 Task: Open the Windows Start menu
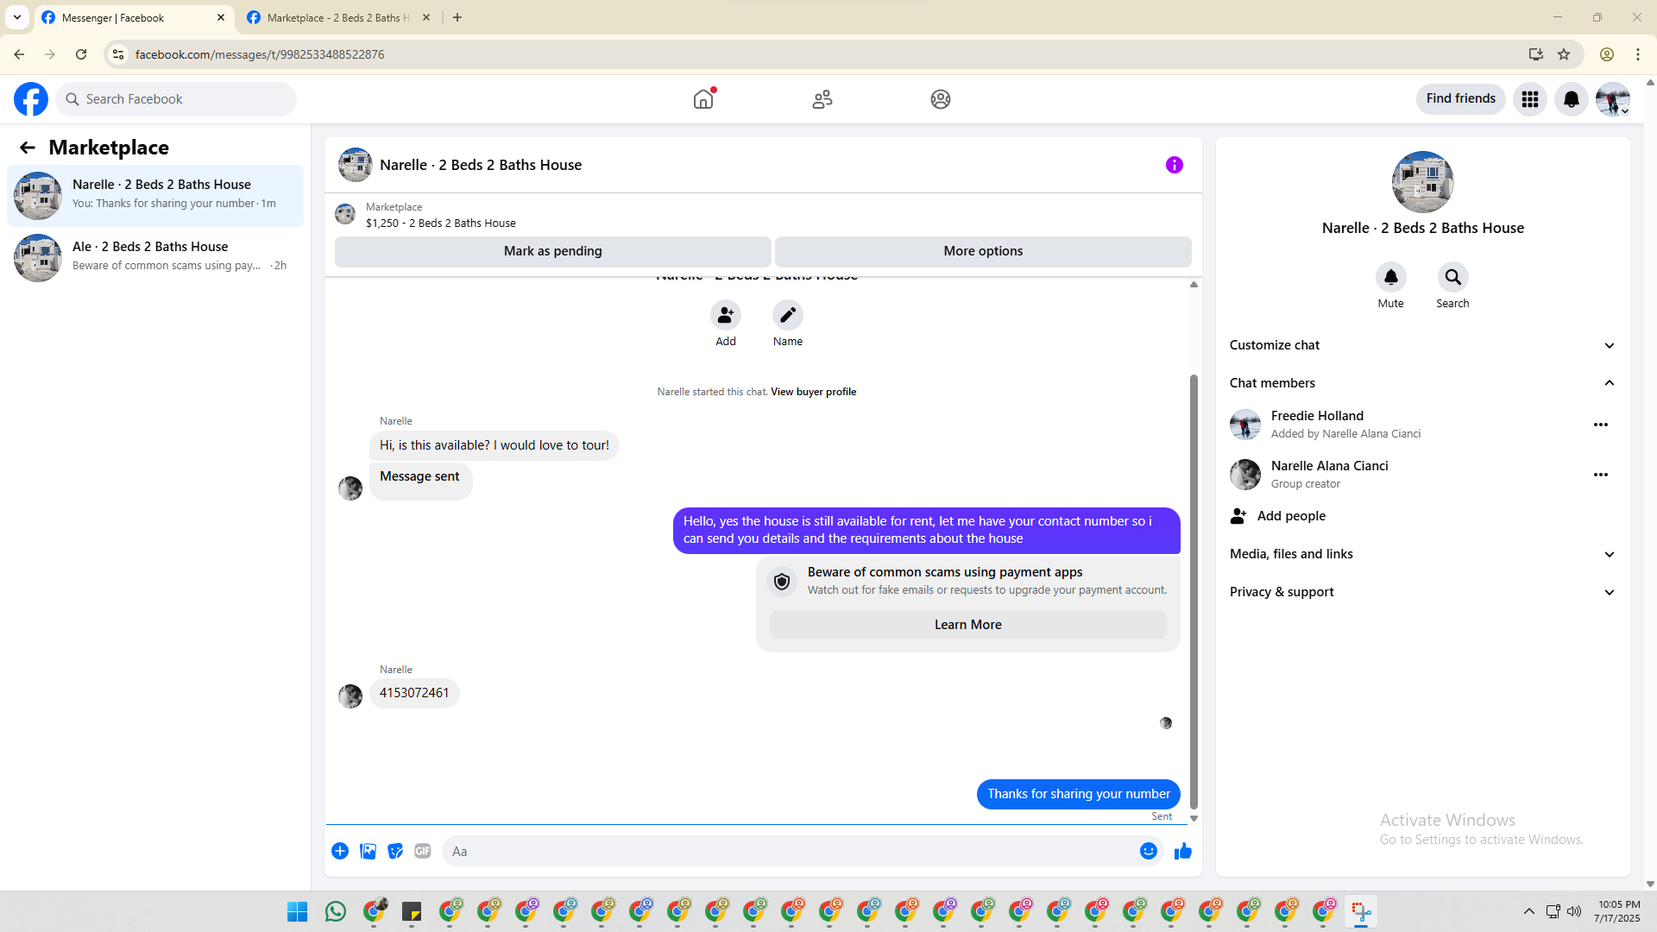pyautogui.click(x=298, y=911)
